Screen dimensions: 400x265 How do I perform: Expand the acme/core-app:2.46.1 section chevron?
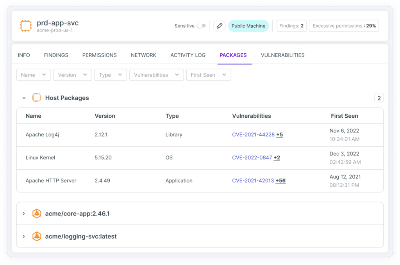pos(24,214)
